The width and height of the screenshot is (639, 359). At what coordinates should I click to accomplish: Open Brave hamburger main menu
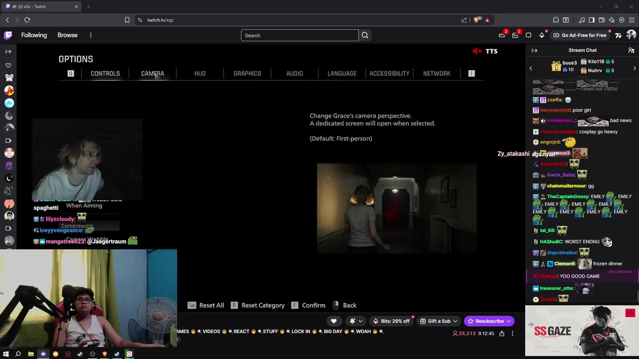(632, 20)
